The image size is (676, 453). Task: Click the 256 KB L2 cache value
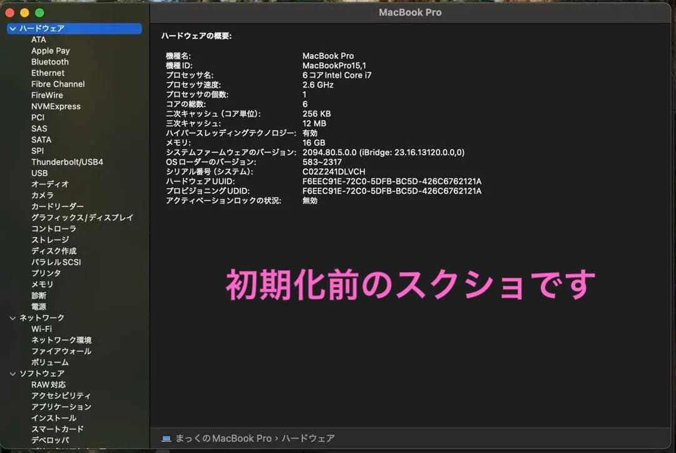(x=317, y=114)
